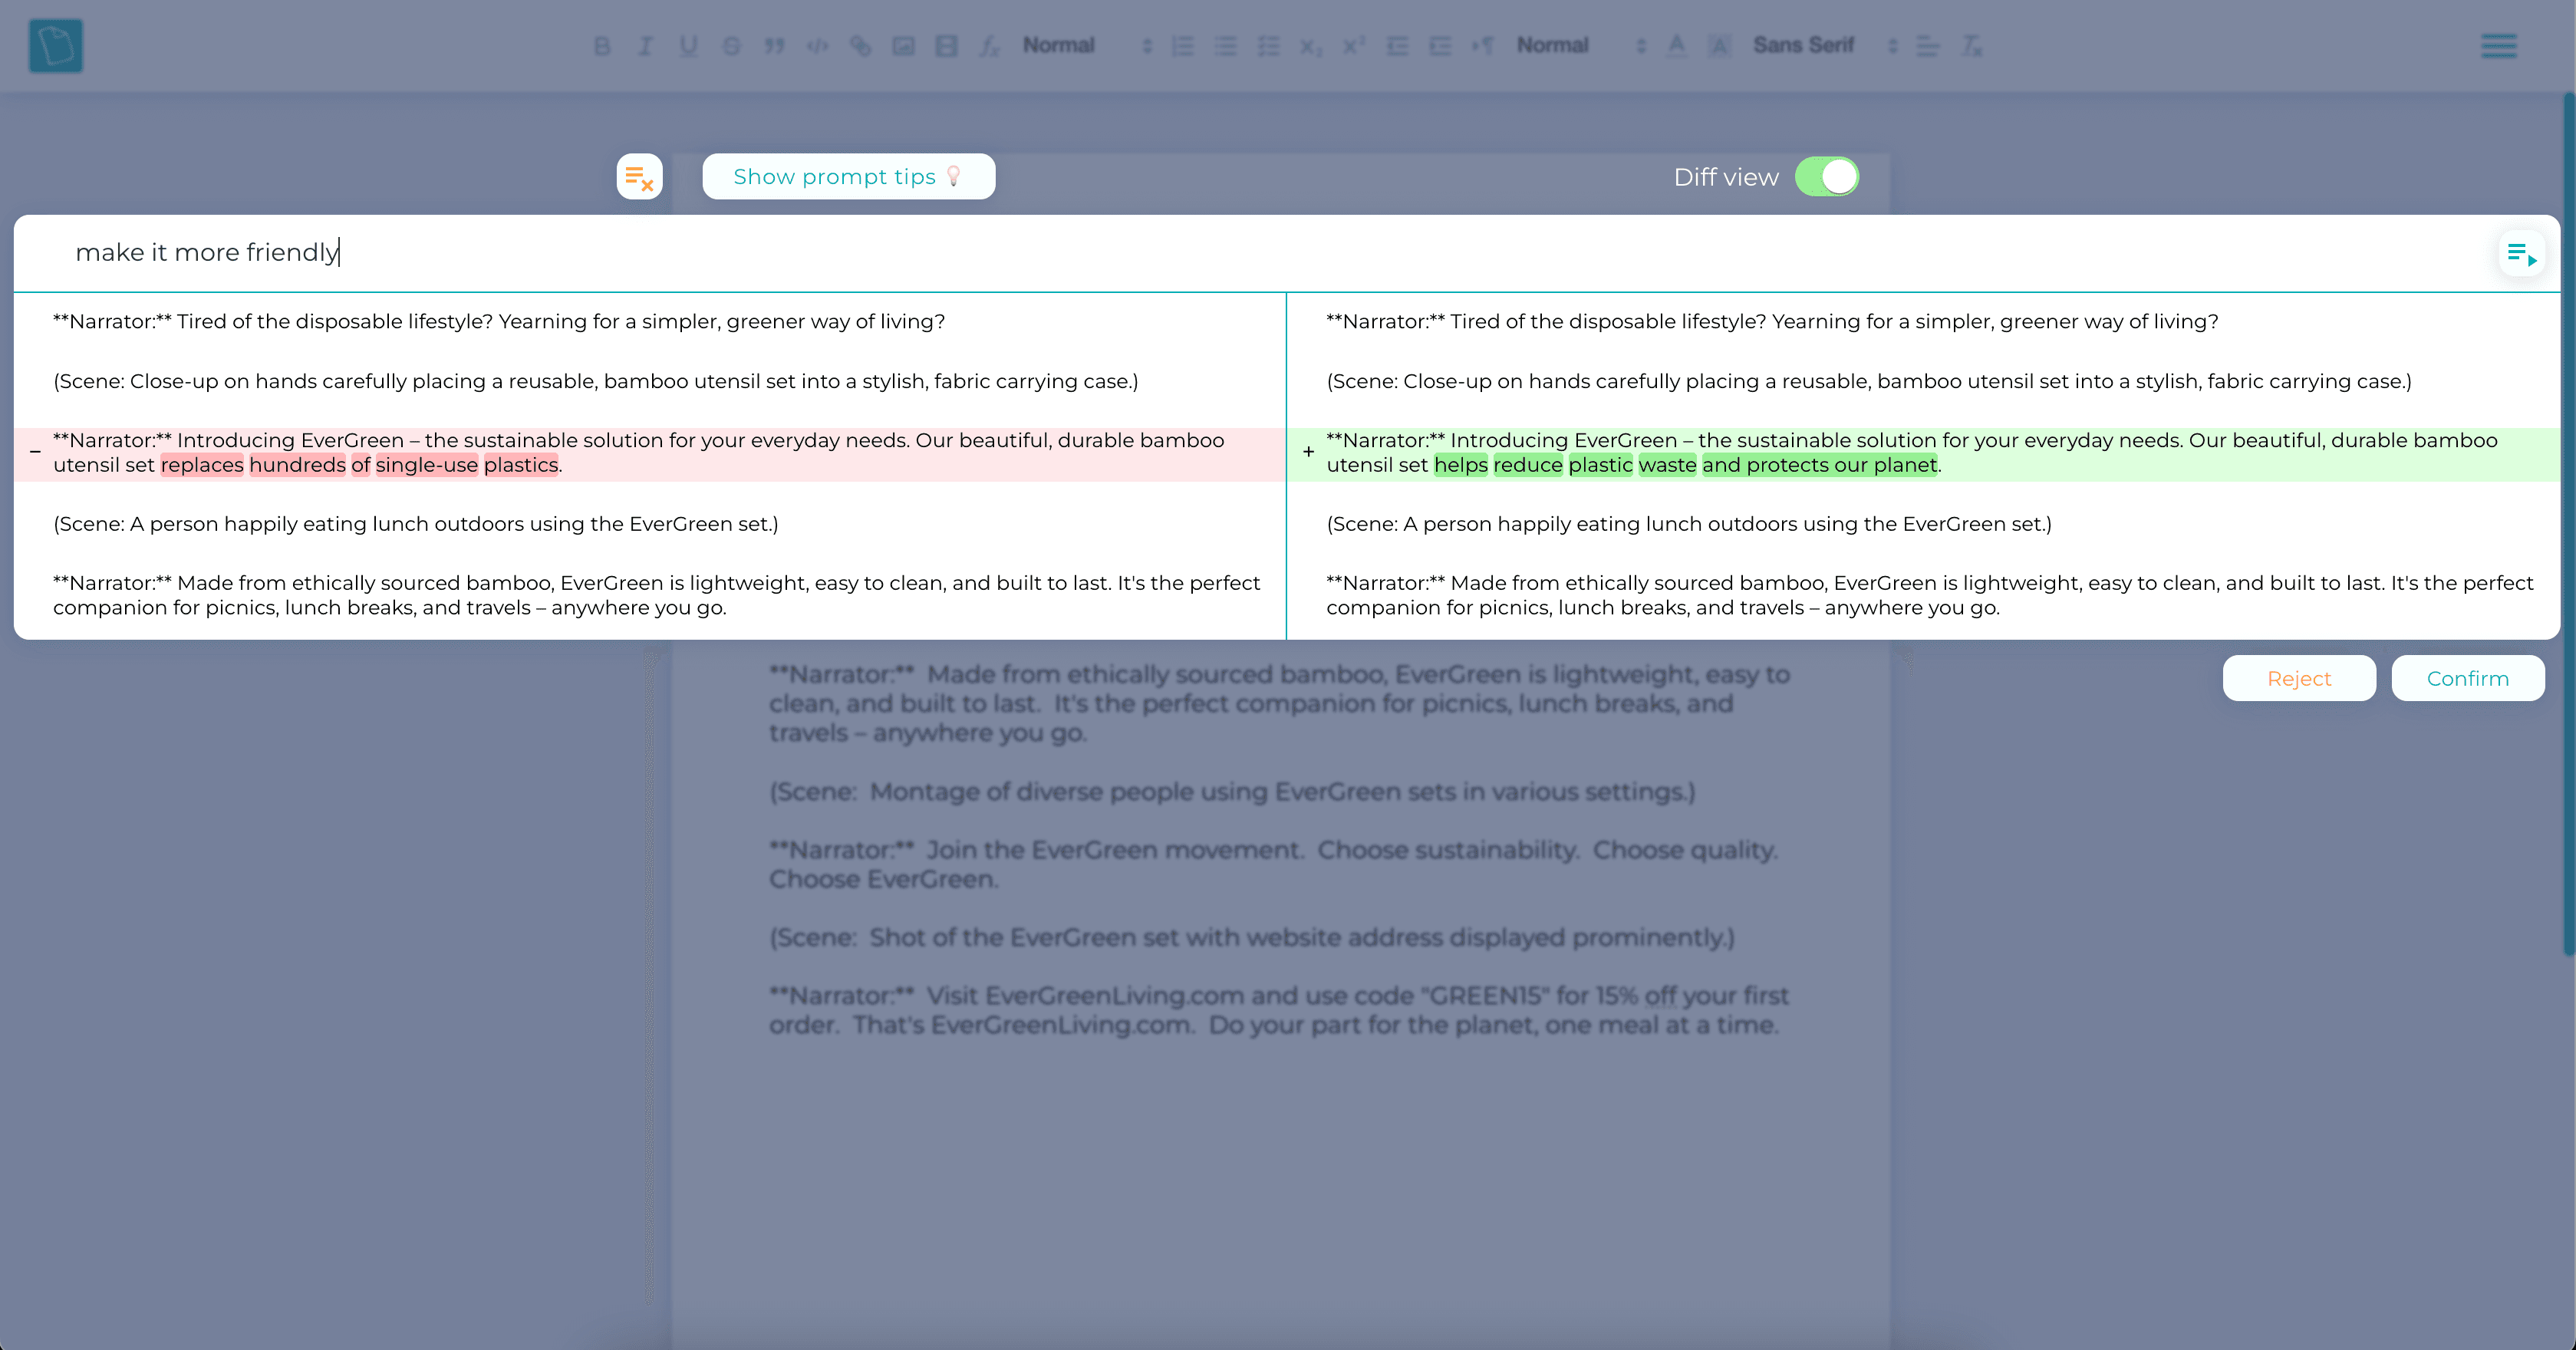Viewport: 2576px width, 1350px height.
Task: Increase indent using the indent icon
Action: (1441, 46)
